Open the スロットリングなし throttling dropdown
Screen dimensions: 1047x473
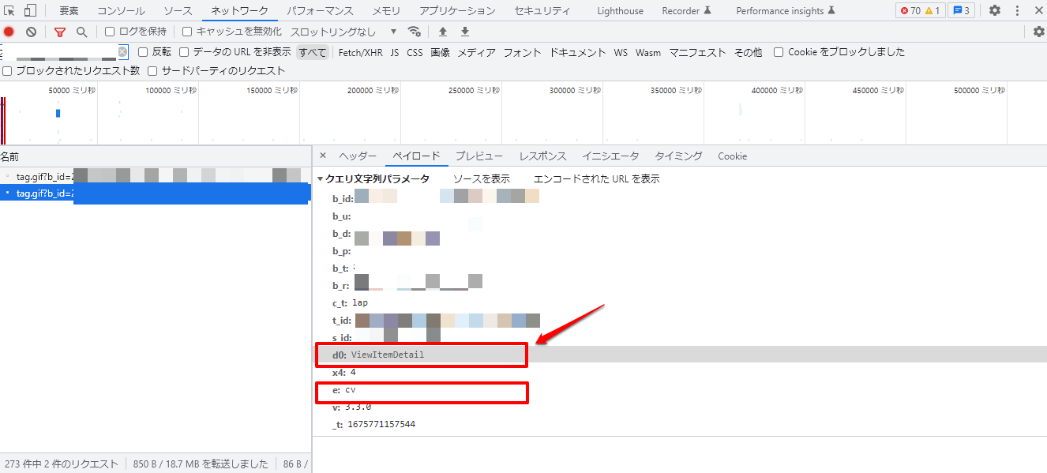[343, 32]
